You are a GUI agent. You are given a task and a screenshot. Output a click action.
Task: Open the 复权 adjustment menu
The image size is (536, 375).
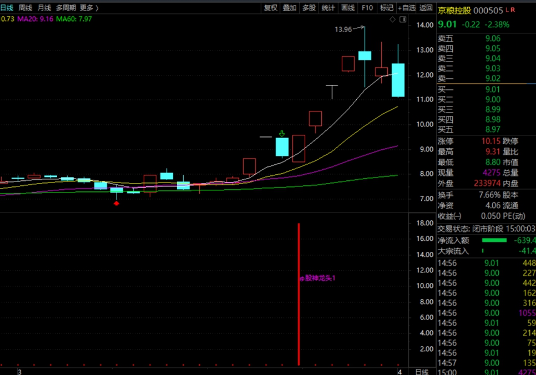click(270, 8)
